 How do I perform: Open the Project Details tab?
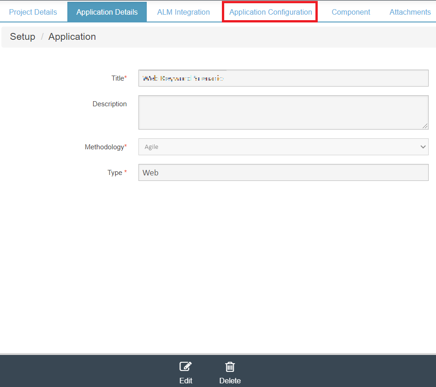[x=33, y=12]
